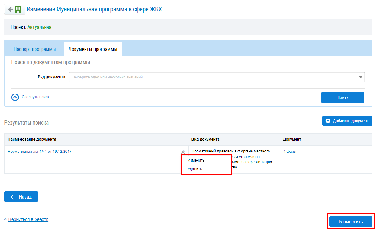Click the Разместить button
This screenshot has width=377, height=230.
pyautogui.click(x=351, y=222)
